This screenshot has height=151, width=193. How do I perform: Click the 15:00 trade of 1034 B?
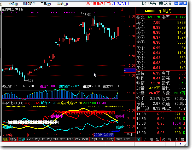click(x=161, y=123)
